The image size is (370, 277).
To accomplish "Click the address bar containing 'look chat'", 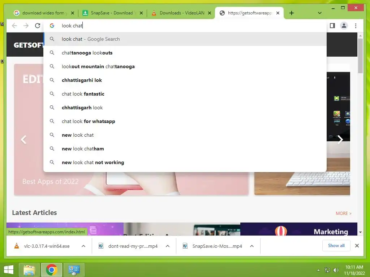I will [185, 26].
